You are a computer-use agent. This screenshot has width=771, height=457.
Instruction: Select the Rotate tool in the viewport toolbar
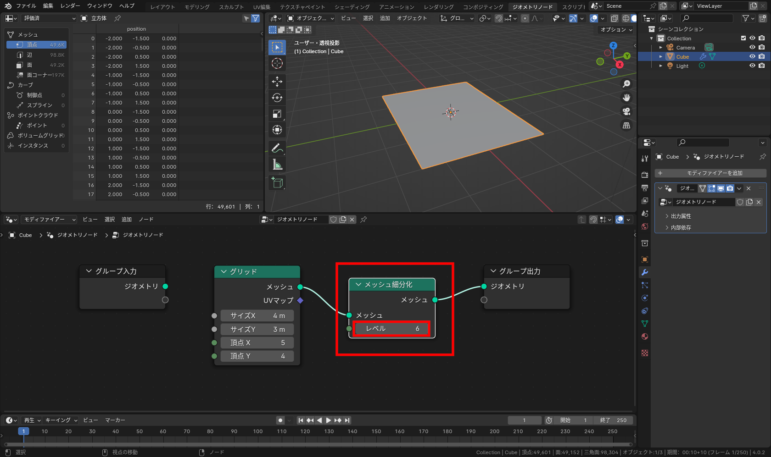277,97
